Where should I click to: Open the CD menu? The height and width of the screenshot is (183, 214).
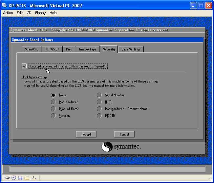pos(29,13)
